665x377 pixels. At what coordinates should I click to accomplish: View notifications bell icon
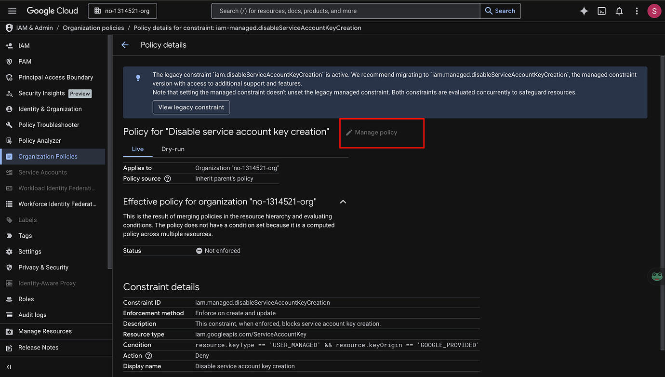click(619, 11)
